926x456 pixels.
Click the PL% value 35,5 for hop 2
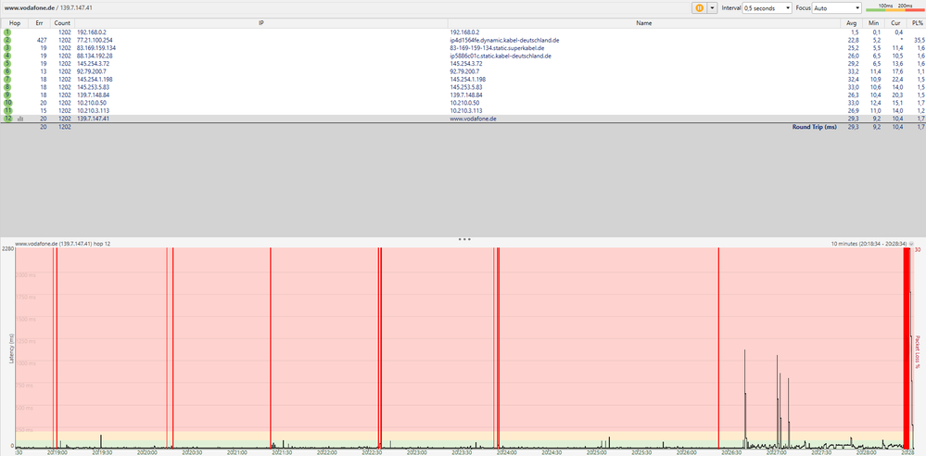coord(919,40)
